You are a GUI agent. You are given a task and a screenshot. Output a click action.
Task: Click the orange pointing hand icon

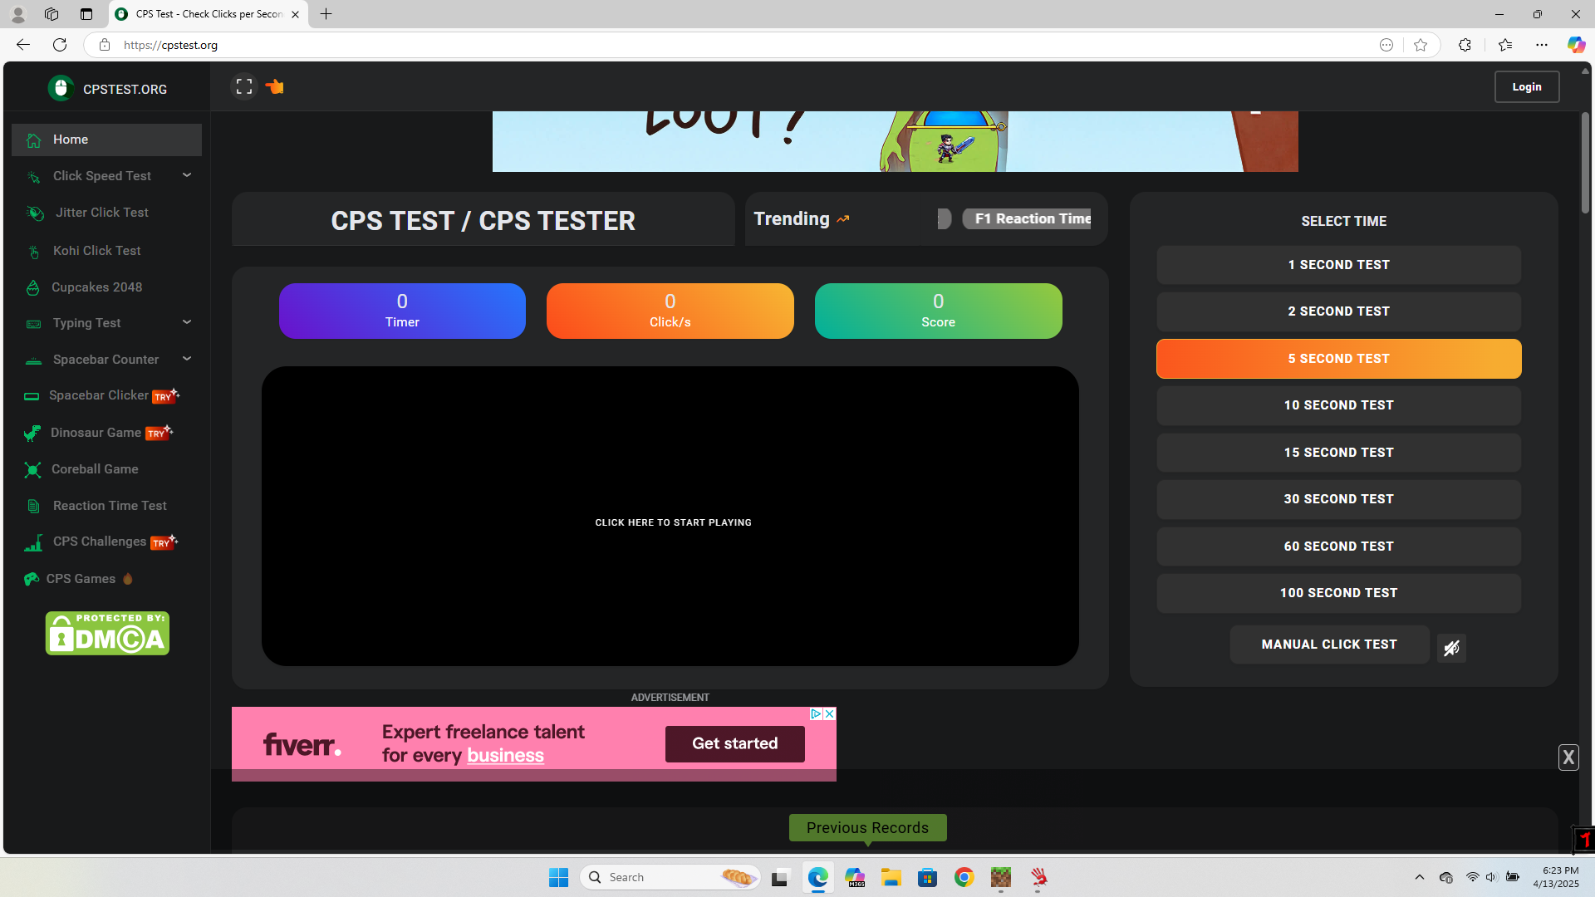point(275,86)
